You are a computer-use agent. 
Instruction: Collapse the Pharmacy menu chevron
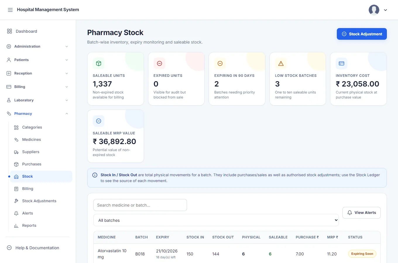pos(67,114)
